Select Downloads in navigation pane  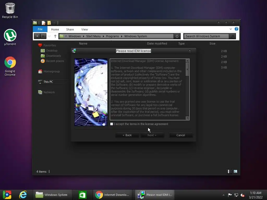pos(53,56)
